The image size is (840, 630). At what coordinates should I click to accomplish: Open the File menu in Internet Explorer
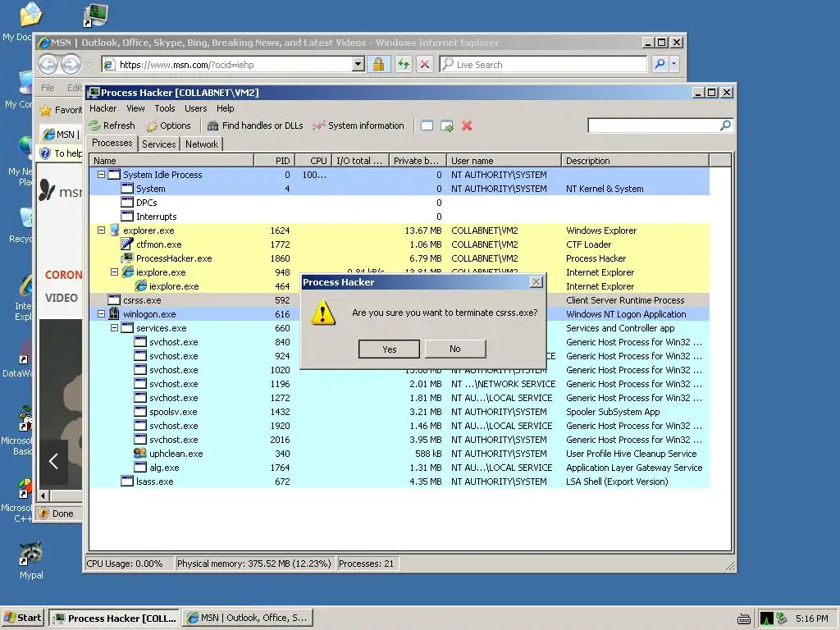coord(48,87)
